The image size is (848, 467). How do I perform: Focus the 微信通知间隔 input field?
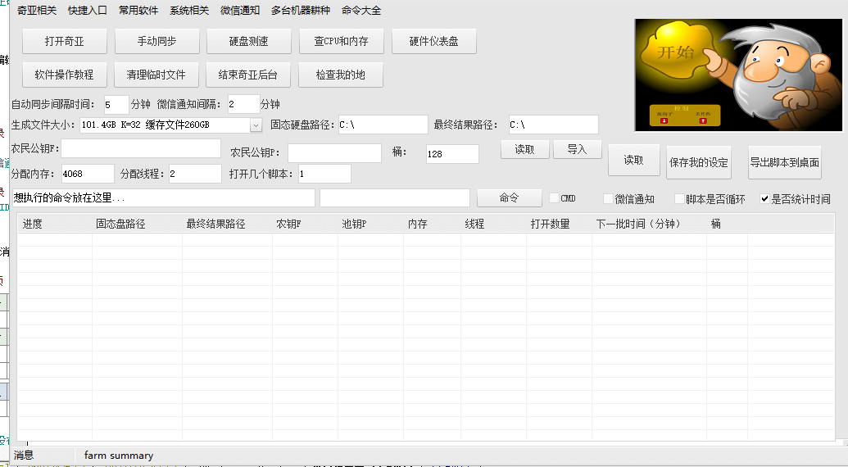tap(243, 104)
